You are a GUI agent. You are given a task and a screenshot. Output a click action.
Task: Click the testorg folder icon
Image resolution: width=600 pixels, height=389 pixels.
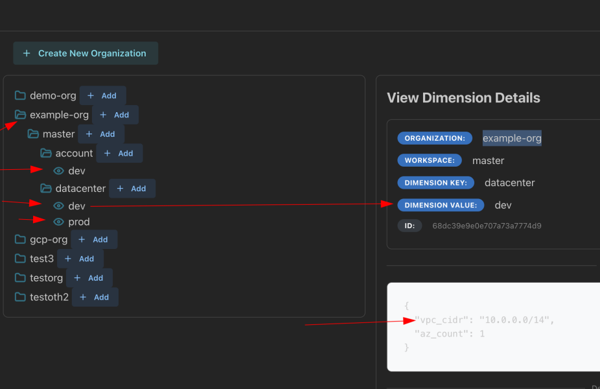20,278
